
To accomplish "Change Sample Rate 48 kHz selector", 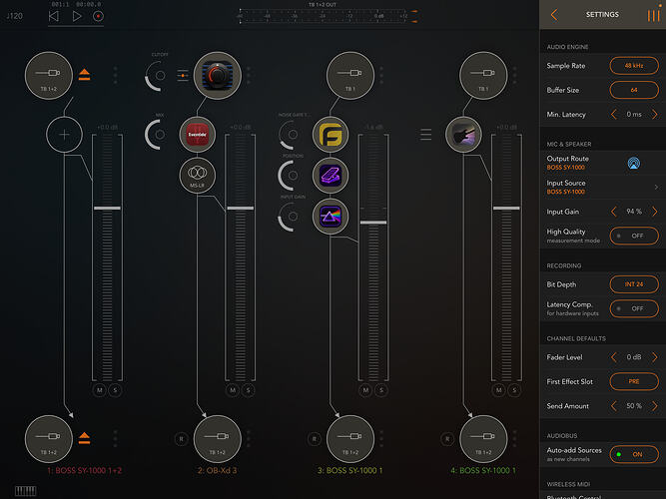I will coord(634,66).
